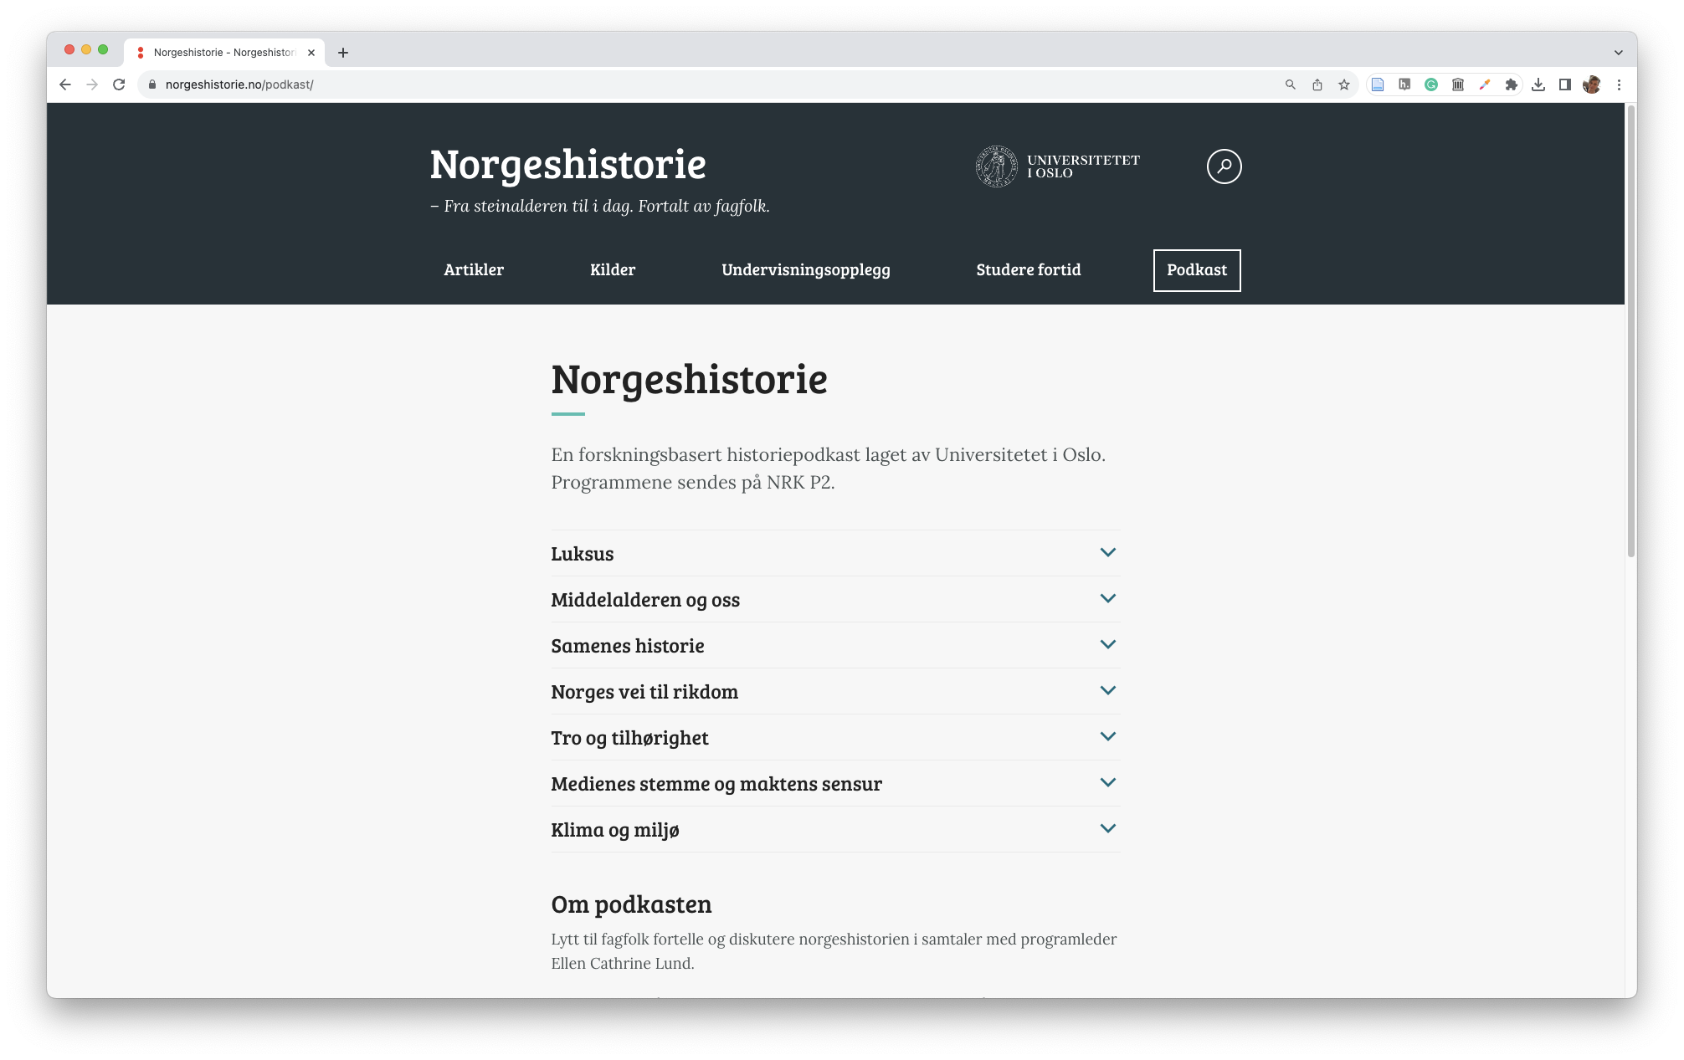Click the browser downloads icon
1684x1060 pixels.
1538,84
